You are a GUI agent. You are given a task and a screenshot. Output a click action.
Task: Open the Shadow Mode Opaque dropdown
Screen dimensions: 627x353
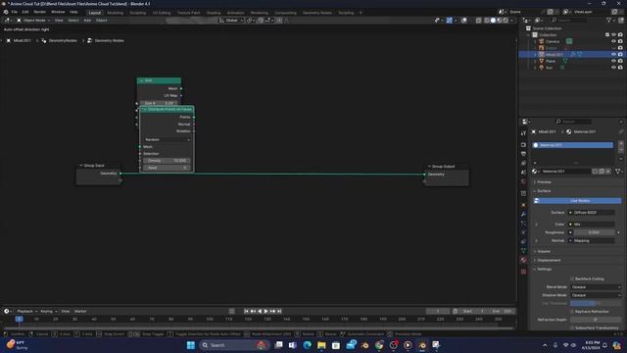click(596, 295)
